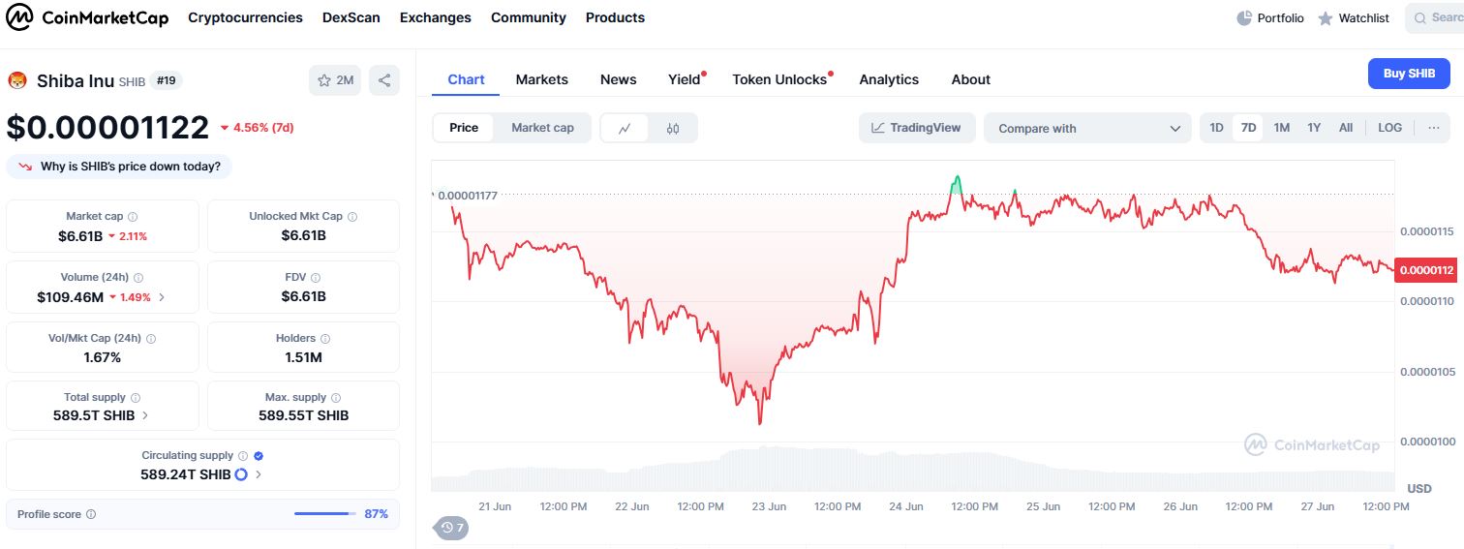Open Community menu
The height and width of the screenshot is (549, 1464).
tap(529, 17)
